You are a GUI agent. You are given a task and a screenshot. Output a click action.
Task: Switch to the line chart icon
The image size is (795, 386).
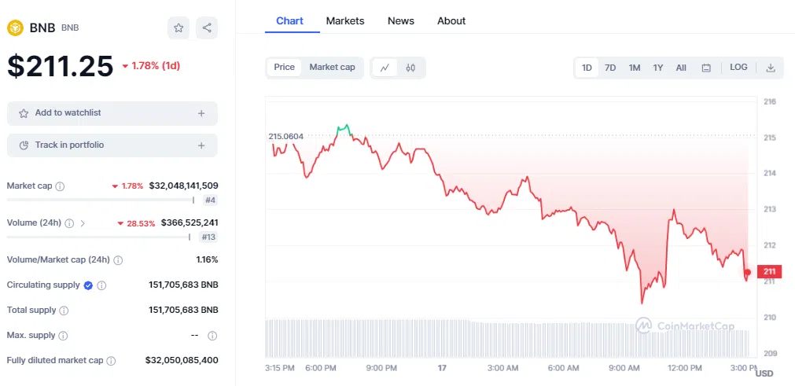pos(385,68)
